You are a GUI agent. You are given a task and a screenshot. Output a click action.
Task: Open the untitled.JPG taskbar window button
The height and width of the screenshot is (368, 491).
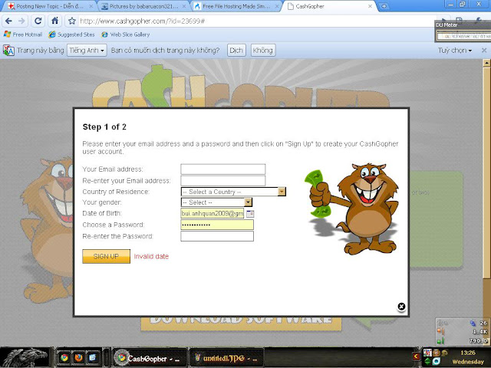tap(226, 358)
